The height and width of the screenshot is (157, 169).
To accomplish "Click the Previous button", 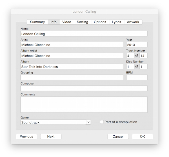I will tap(26, 136).
